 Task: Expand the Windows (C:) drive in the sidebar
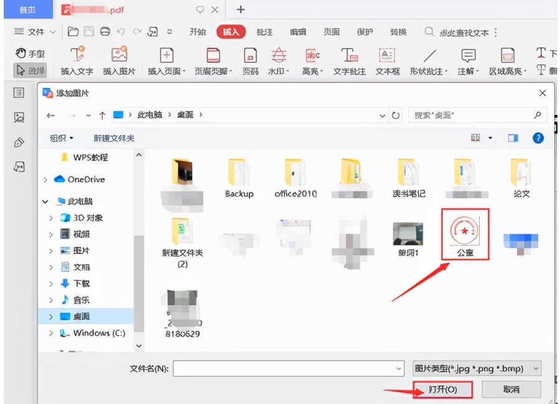[52, 333]
